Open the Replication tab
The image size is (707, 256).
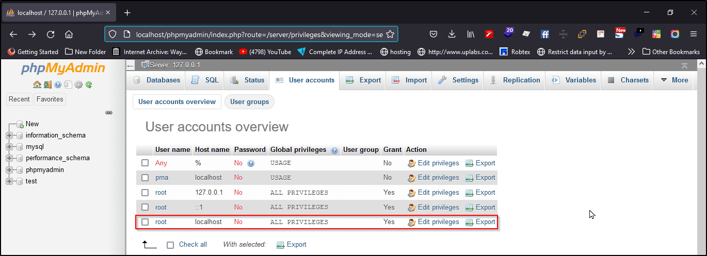click(515, 80)
